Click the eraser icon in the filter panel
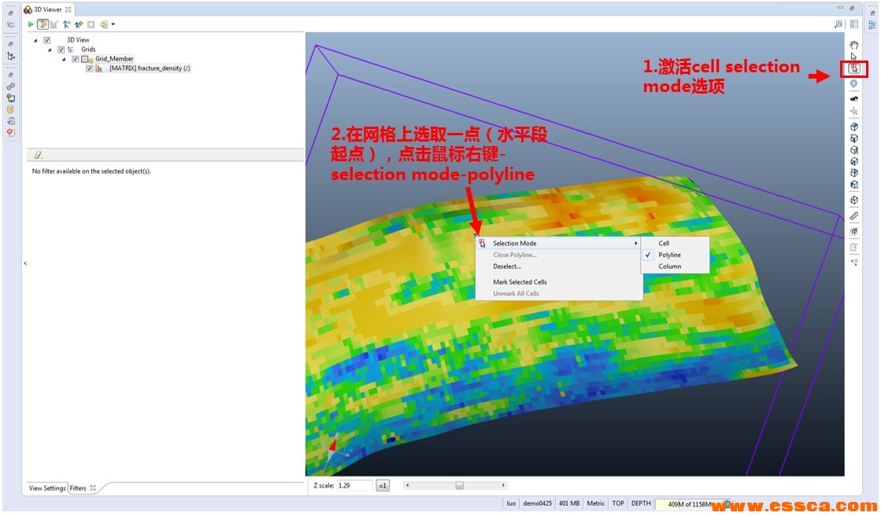Screen dimensions: 881x516 click(38, 155)
